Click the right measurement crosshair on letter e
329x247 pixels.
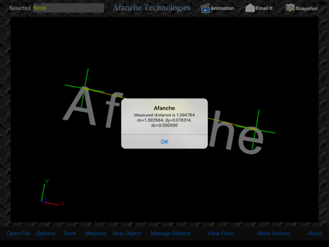pos(255,129)
